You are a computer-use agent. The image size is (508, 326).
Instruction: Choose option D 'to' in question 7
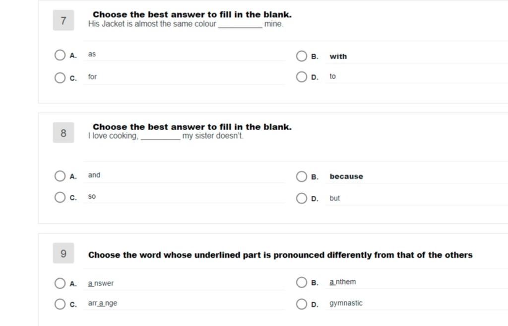coord(301,77)
